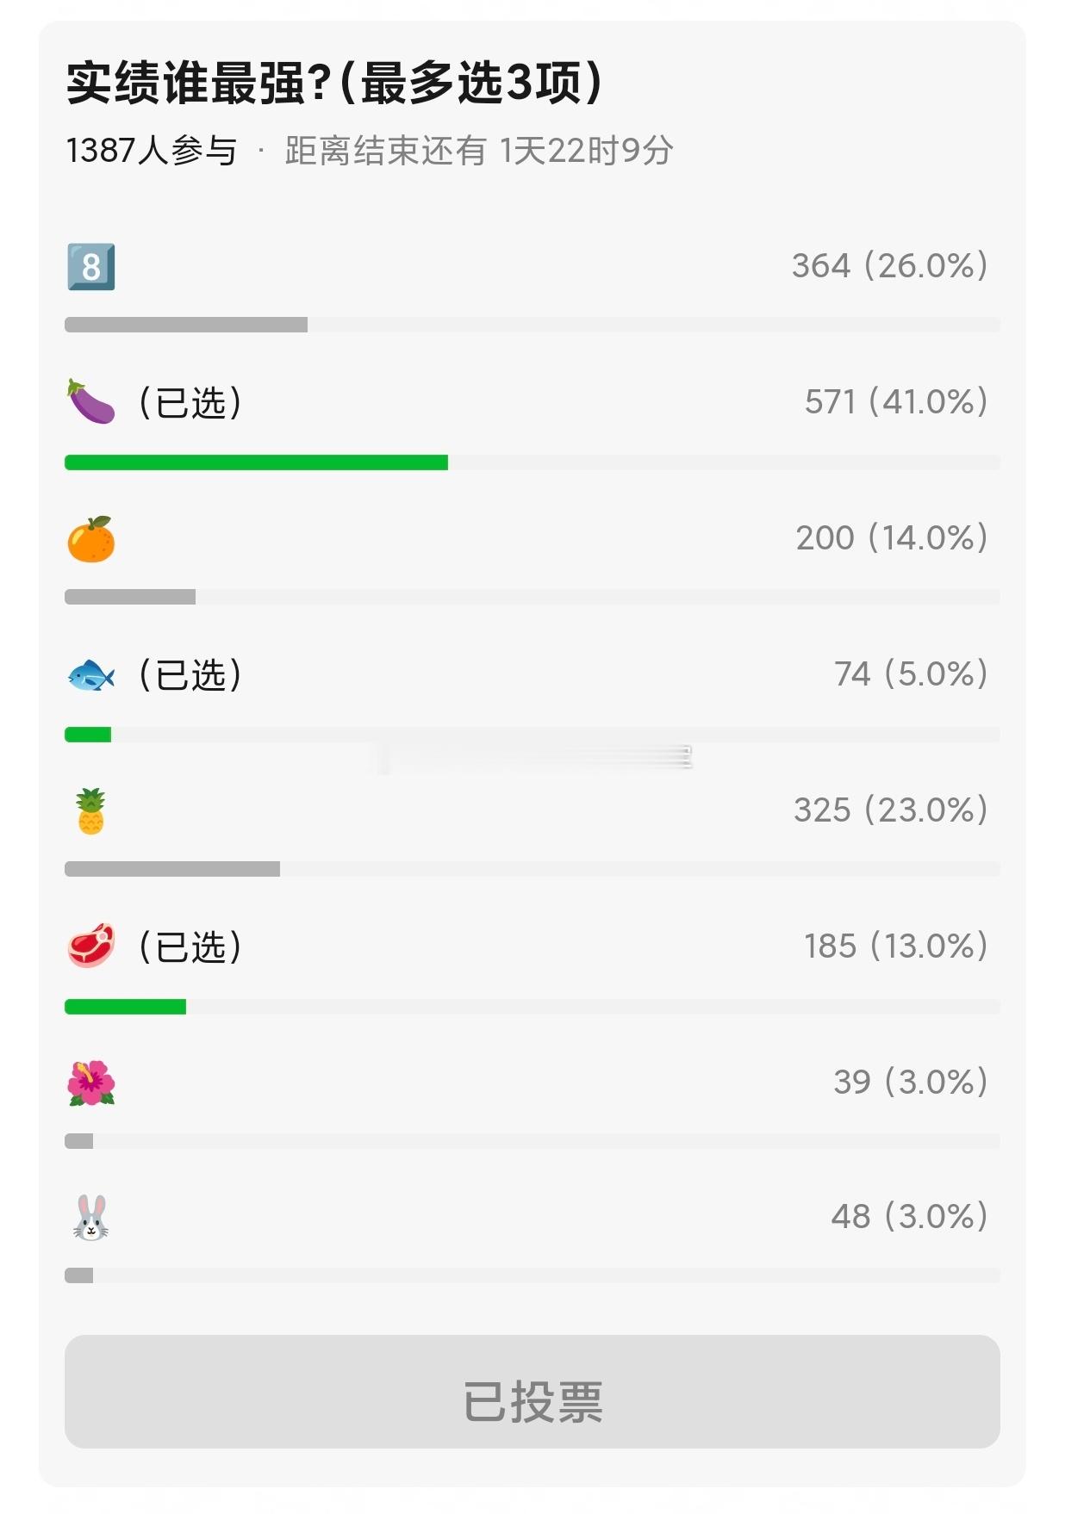The image size is (1065, 1514).
Task: Click the green 41.0% eggplant progress bar
Action: [x=256, y=462]
